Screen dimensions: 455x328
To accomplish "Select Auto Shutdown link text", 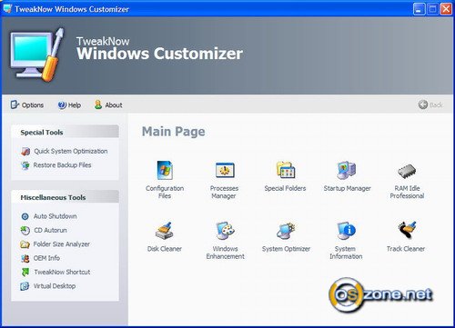I will click(55, 216).
